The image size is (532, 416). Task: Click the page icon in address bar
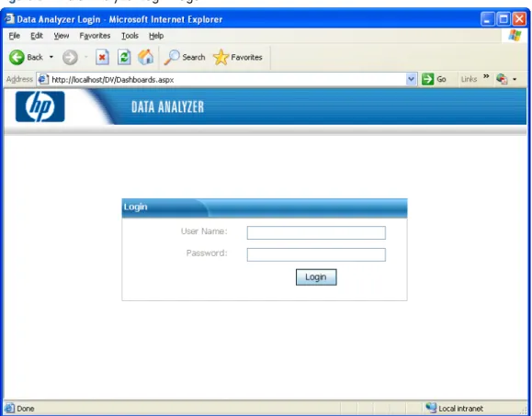(43, 79)
